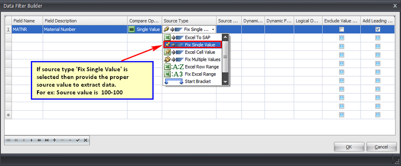Cancel edits with navigator X icon
The height and width of the screenshot is (166, 401).
[86, 140]
